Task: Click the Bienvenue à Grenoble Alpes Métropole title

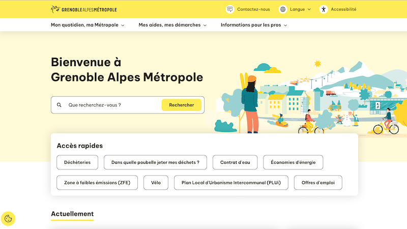Action: pos(127,70)
